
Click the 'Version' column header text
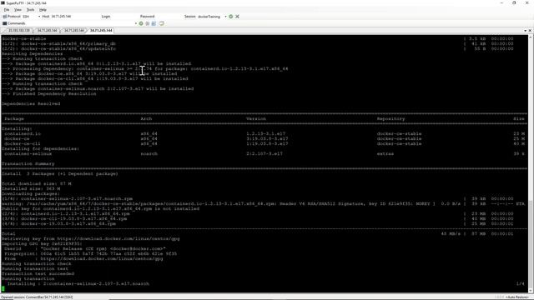tap(256, 118)
